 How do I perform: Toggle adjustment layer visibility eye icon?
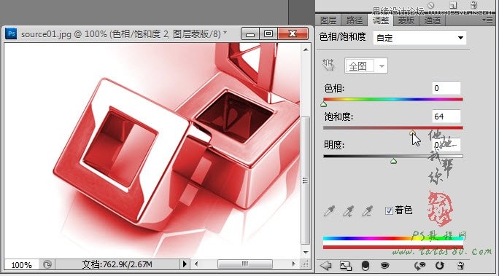click(x=384, y=265)
